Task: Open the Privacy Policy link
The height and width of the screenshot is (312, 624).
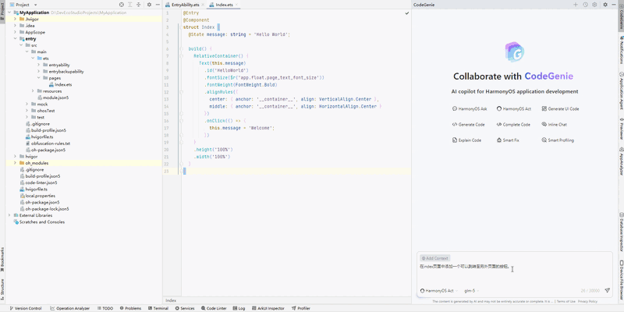Action: point(587,301)
